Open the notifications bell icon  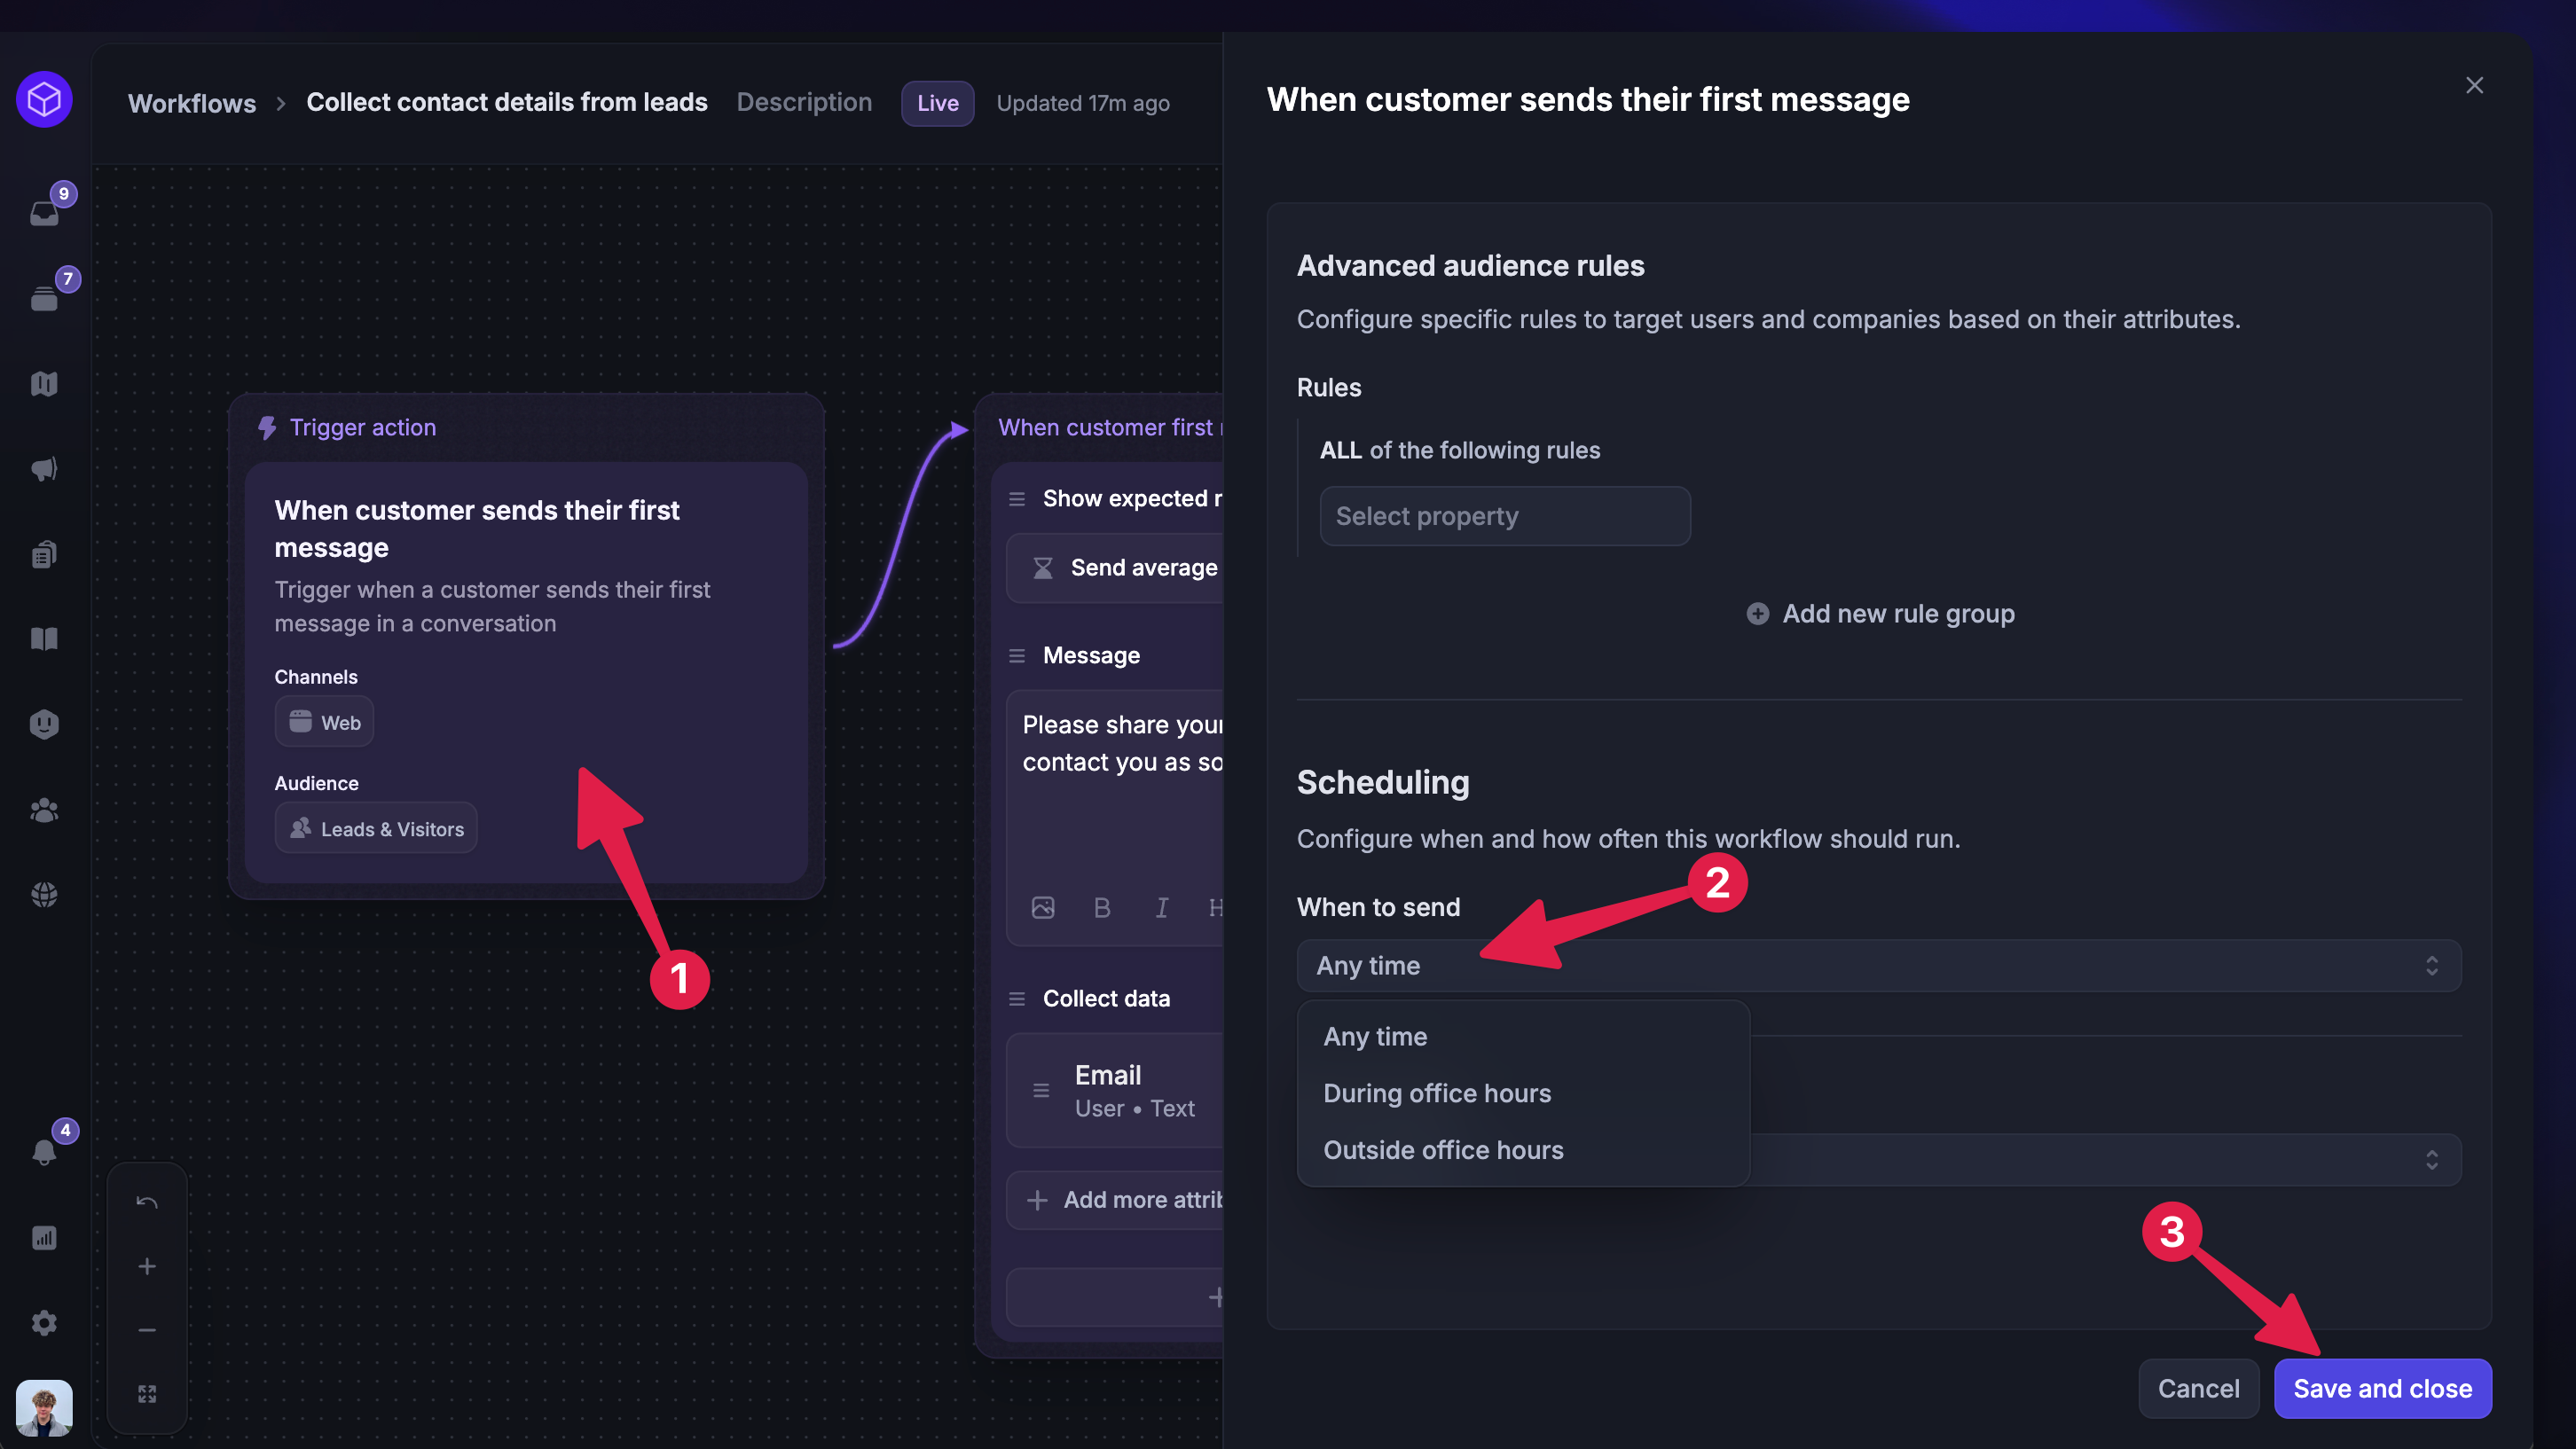44,1152
